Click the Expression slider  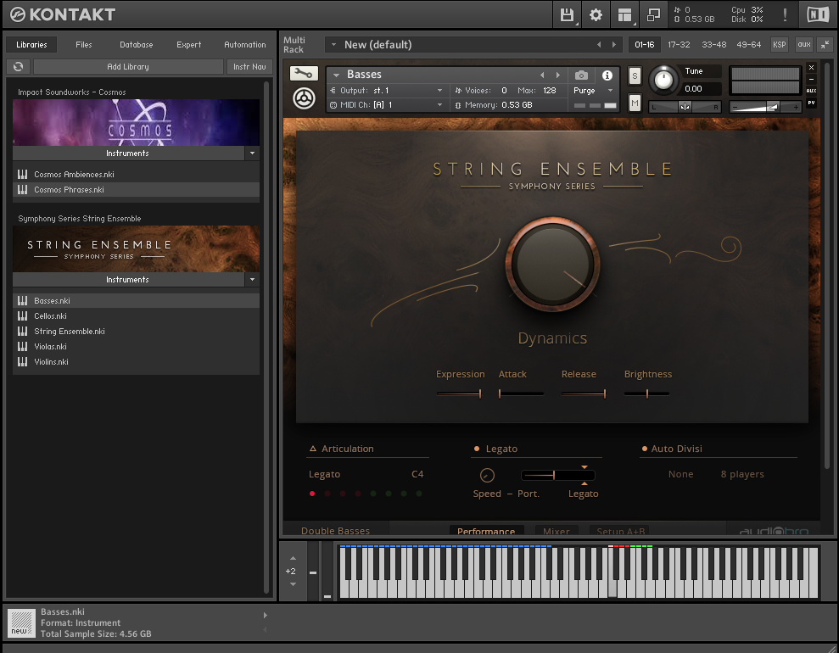tap(459, 393)
